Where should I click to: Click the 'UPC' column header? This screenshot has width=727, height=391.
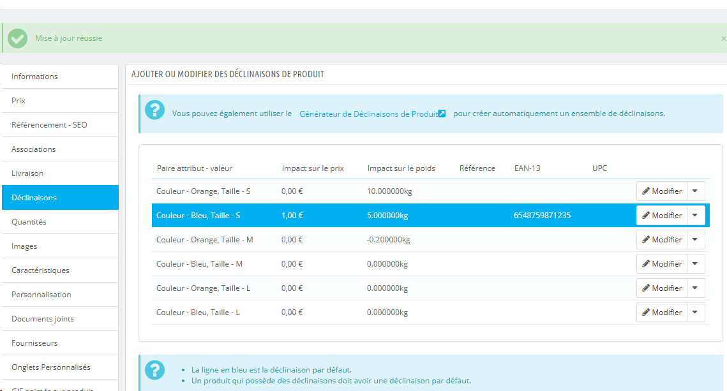599,168
